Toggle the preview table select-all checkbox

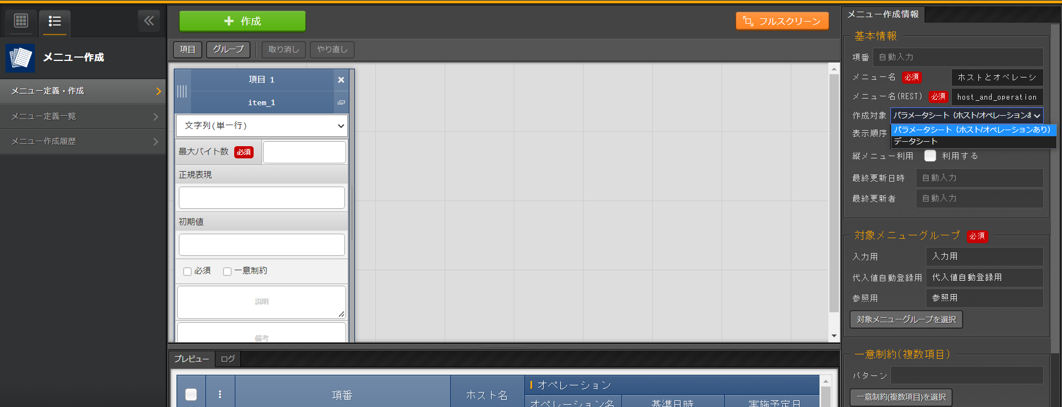pos(191,394)
